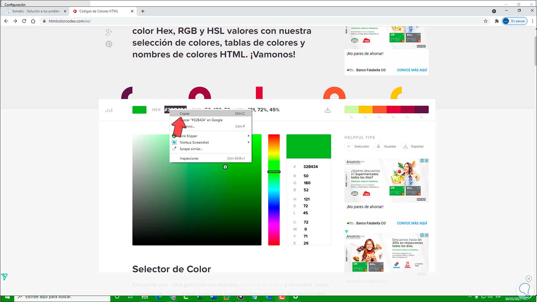Expand the Link Klipper submenu arrow
Screen dimensions: 537x302
248,136
